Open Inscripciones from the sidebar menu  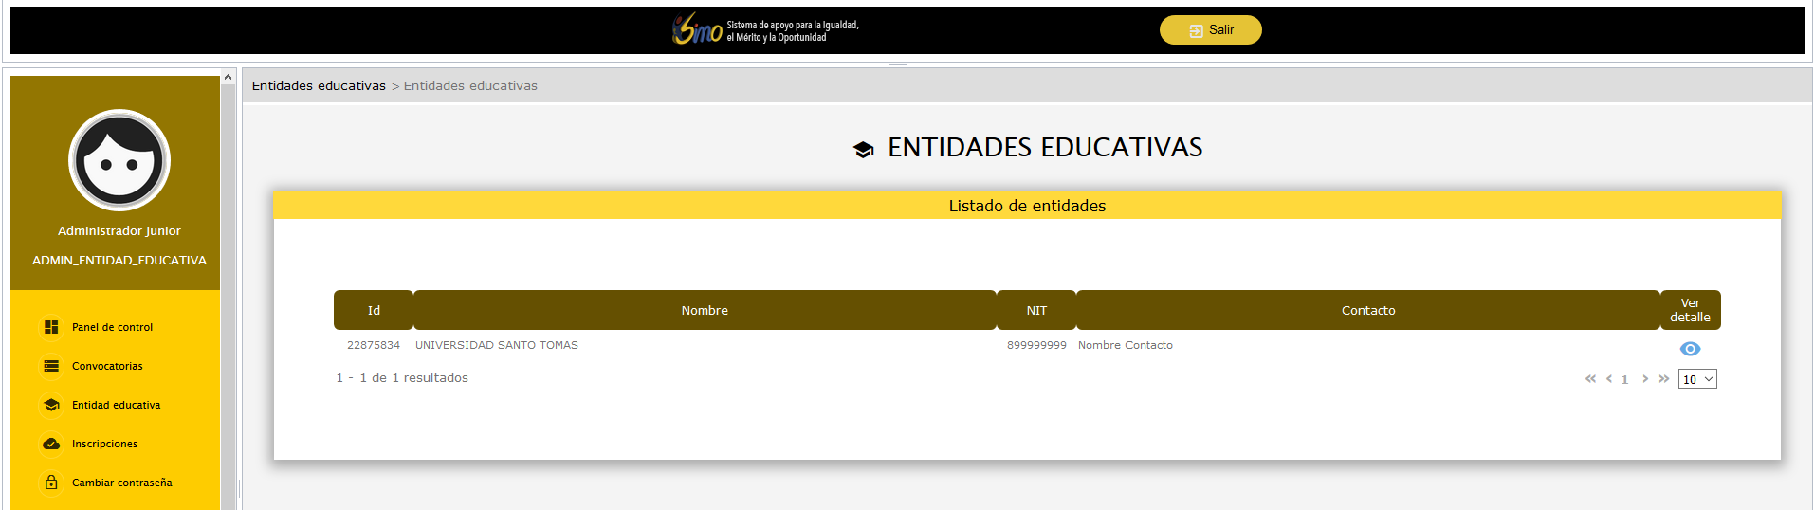pyautogui.click(x=104, y=444)
